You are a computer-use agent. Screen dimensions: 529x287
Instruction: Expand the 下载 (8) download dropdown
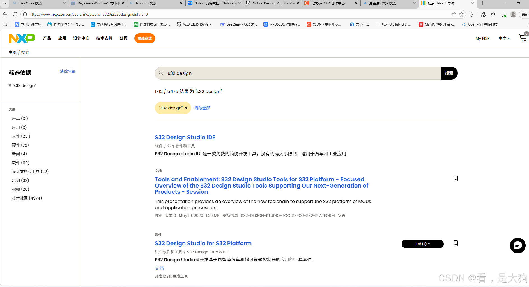coord(423,244)
